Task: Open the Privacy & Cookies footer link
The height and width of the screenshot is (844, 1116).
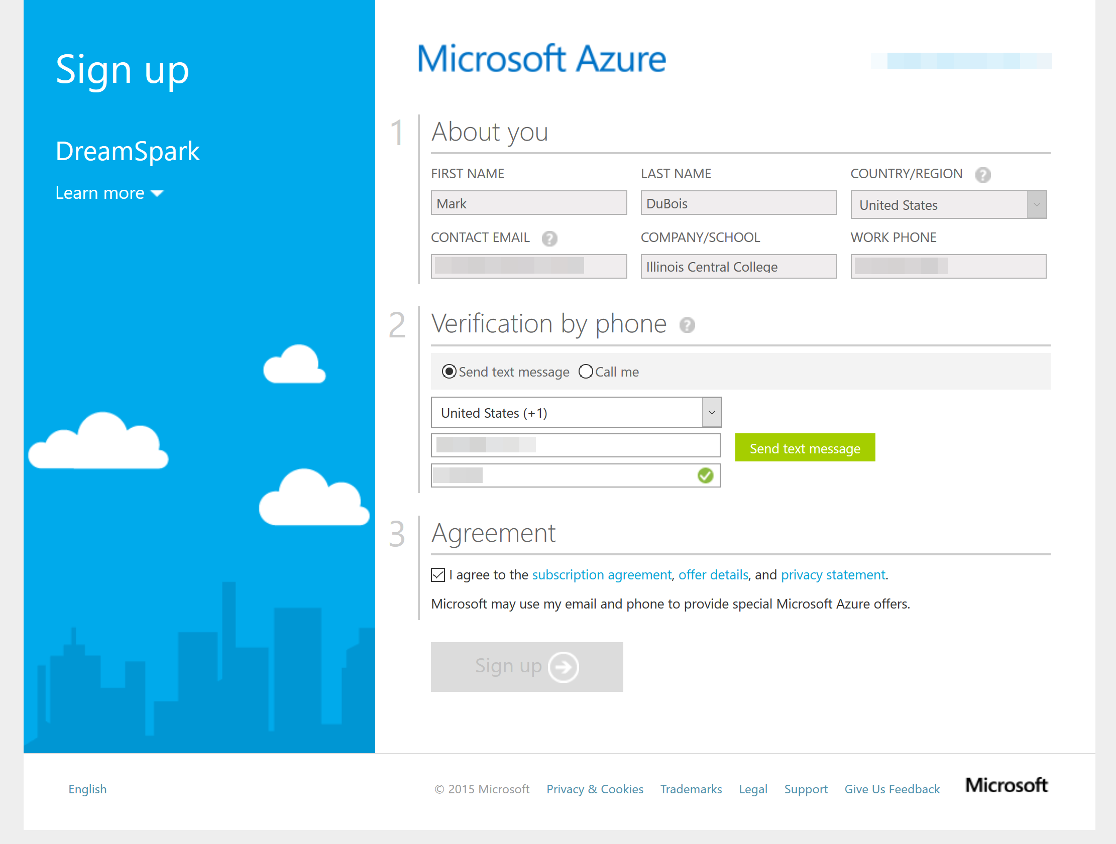Action: (x=595, y=789)
